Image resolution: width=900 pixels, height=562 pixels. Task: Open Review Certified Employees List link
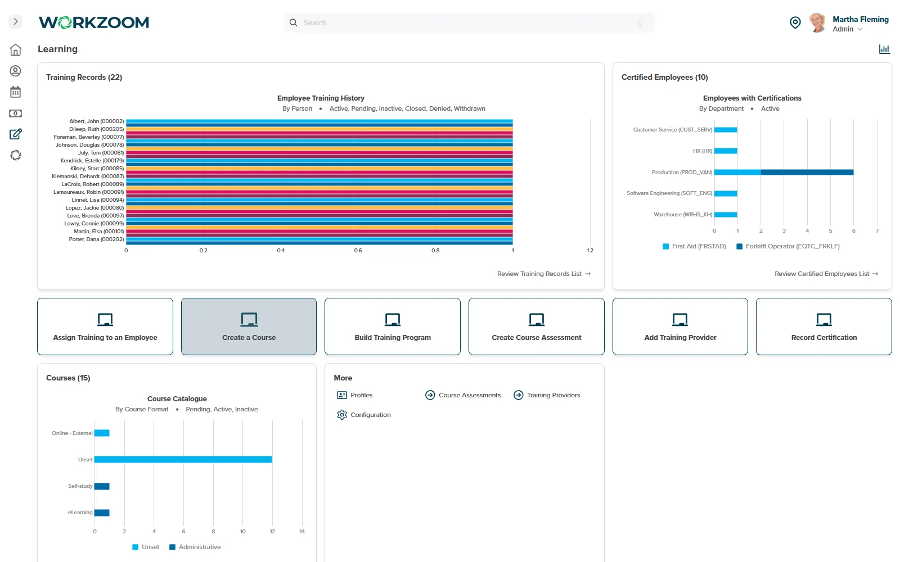[x=826, y=274]
